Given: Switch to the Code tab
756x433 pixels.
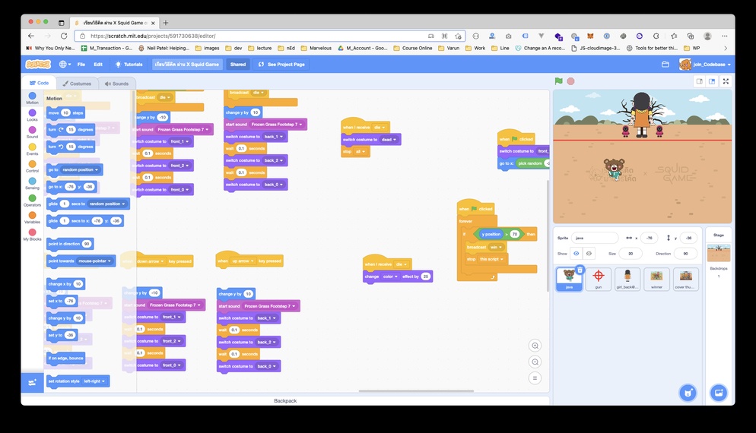Looking at the screenshot, I should (39, 83).
